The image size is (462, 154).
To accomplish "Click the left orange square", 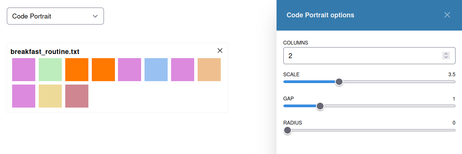I will click(x=77, y=69).
